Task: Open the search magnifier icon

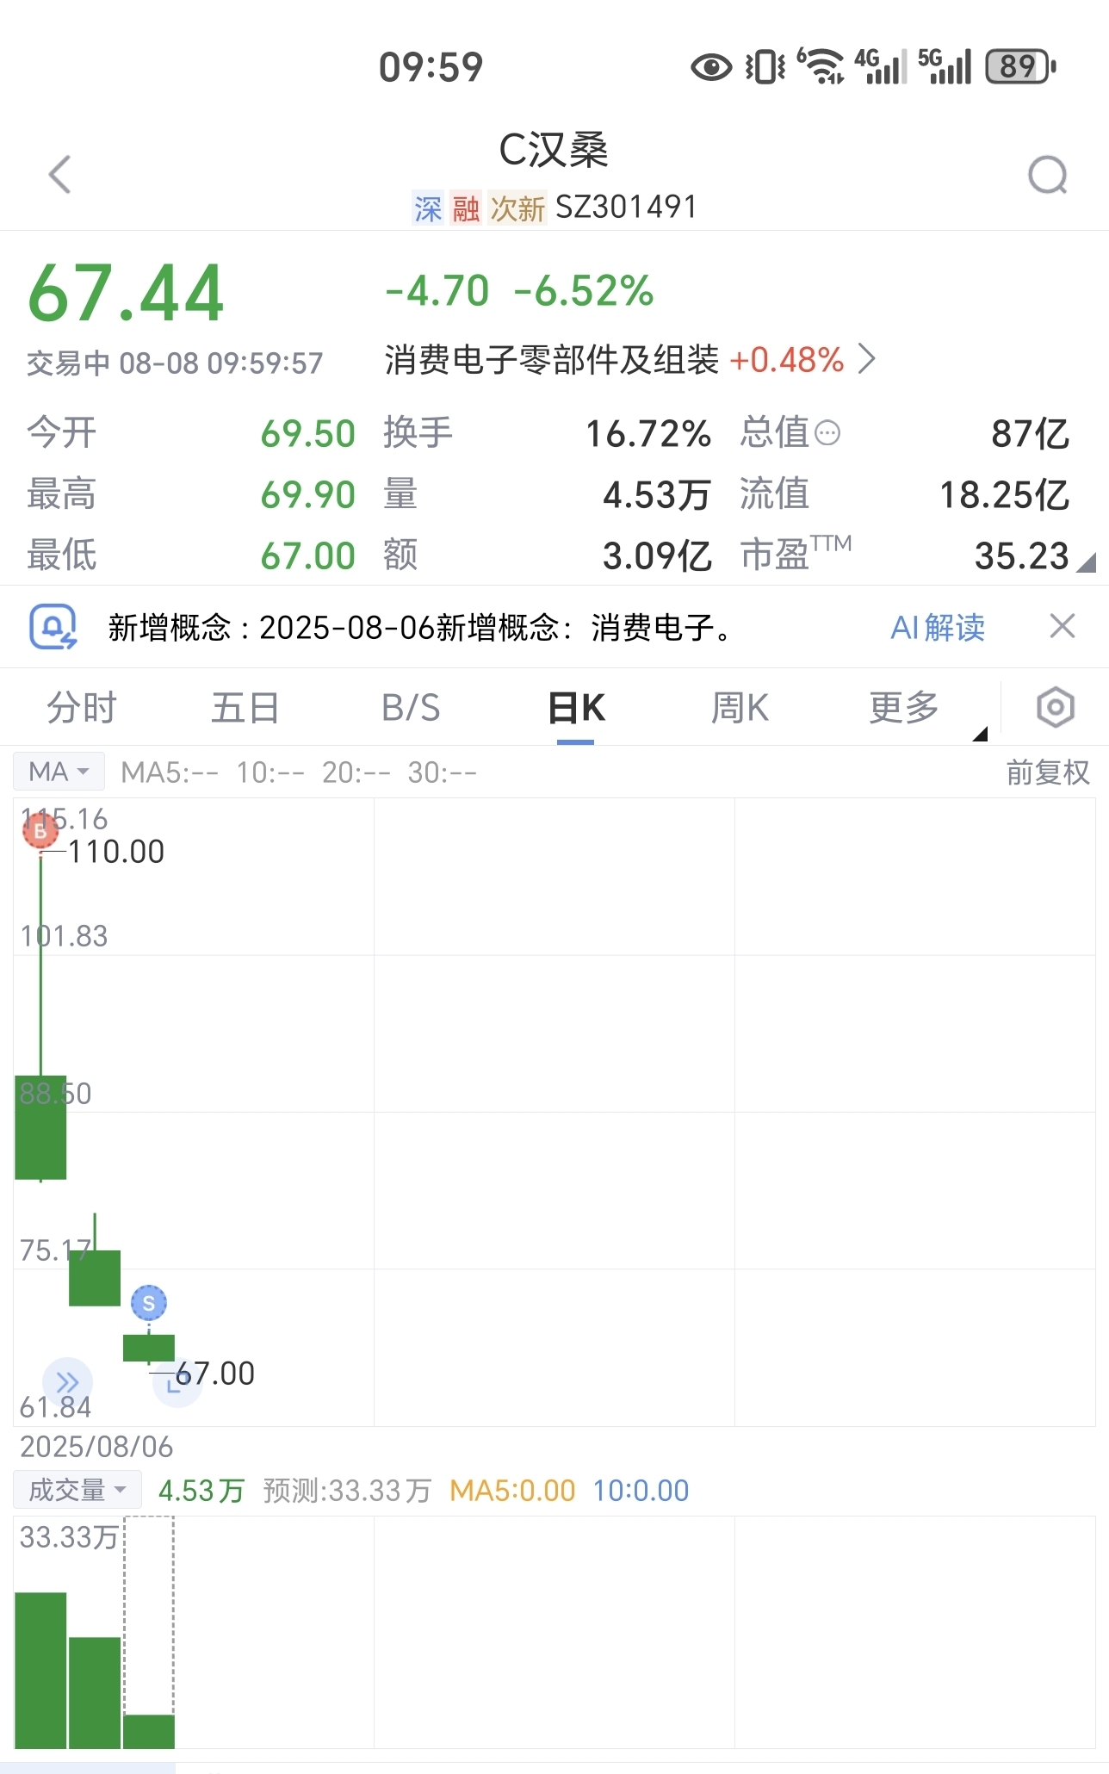Action: click(x=1048, y=176)
